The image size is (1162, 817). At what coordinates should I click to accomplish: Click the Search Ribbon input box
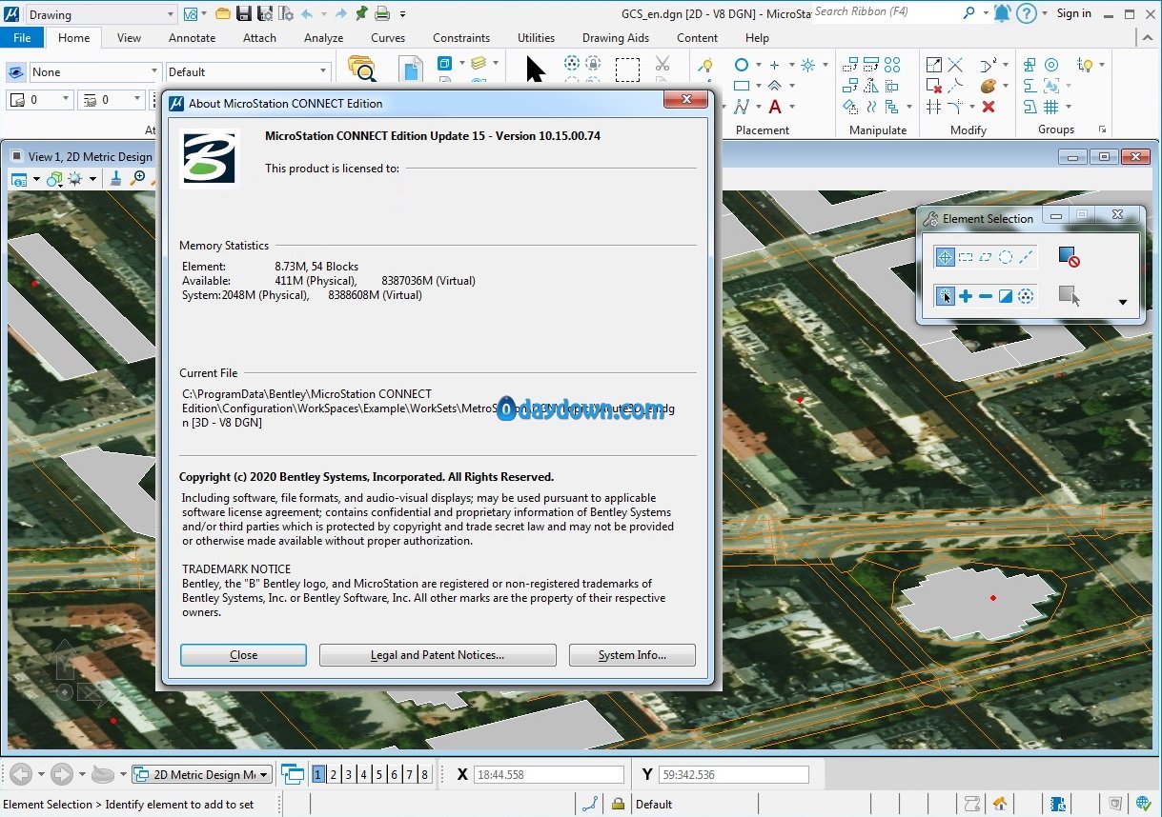point(886,12)
